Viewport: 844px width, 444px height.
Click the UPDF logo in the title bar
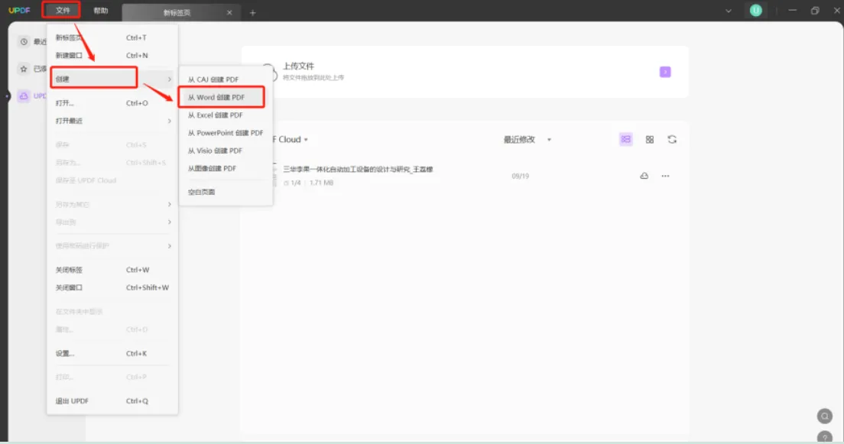19,10
